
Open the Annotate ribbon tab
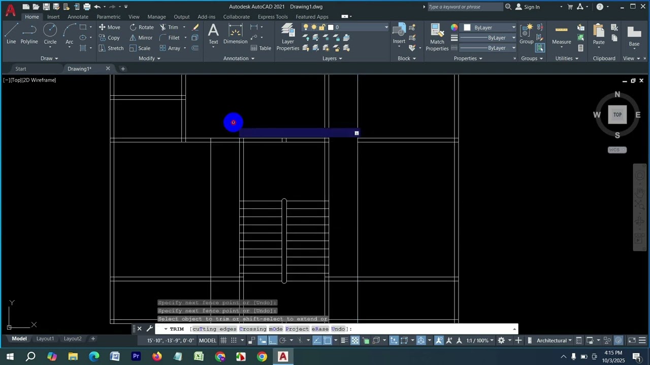pyautogui.click(x=78, y=17)
